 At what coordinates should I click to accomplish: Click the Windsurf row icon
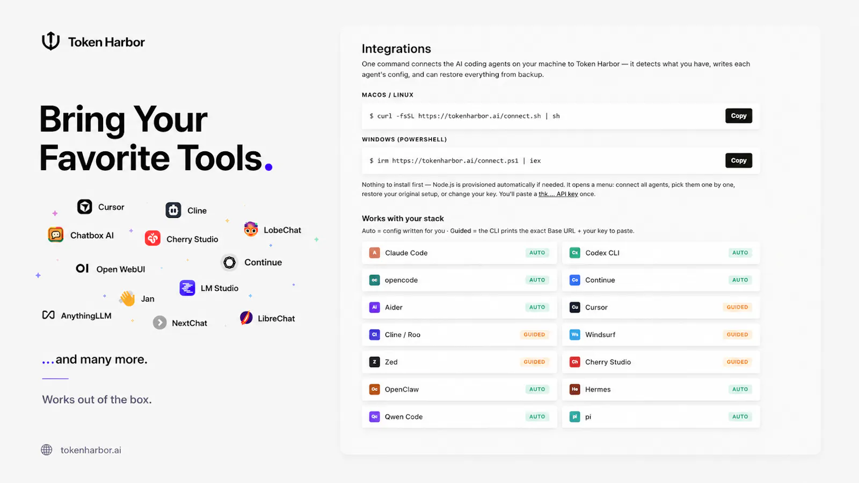click(575, 334)
